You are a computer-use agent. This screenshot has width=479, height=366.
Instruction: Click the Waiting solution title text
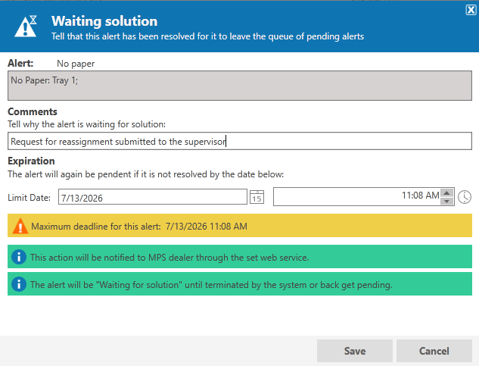[x=104, y=21]
